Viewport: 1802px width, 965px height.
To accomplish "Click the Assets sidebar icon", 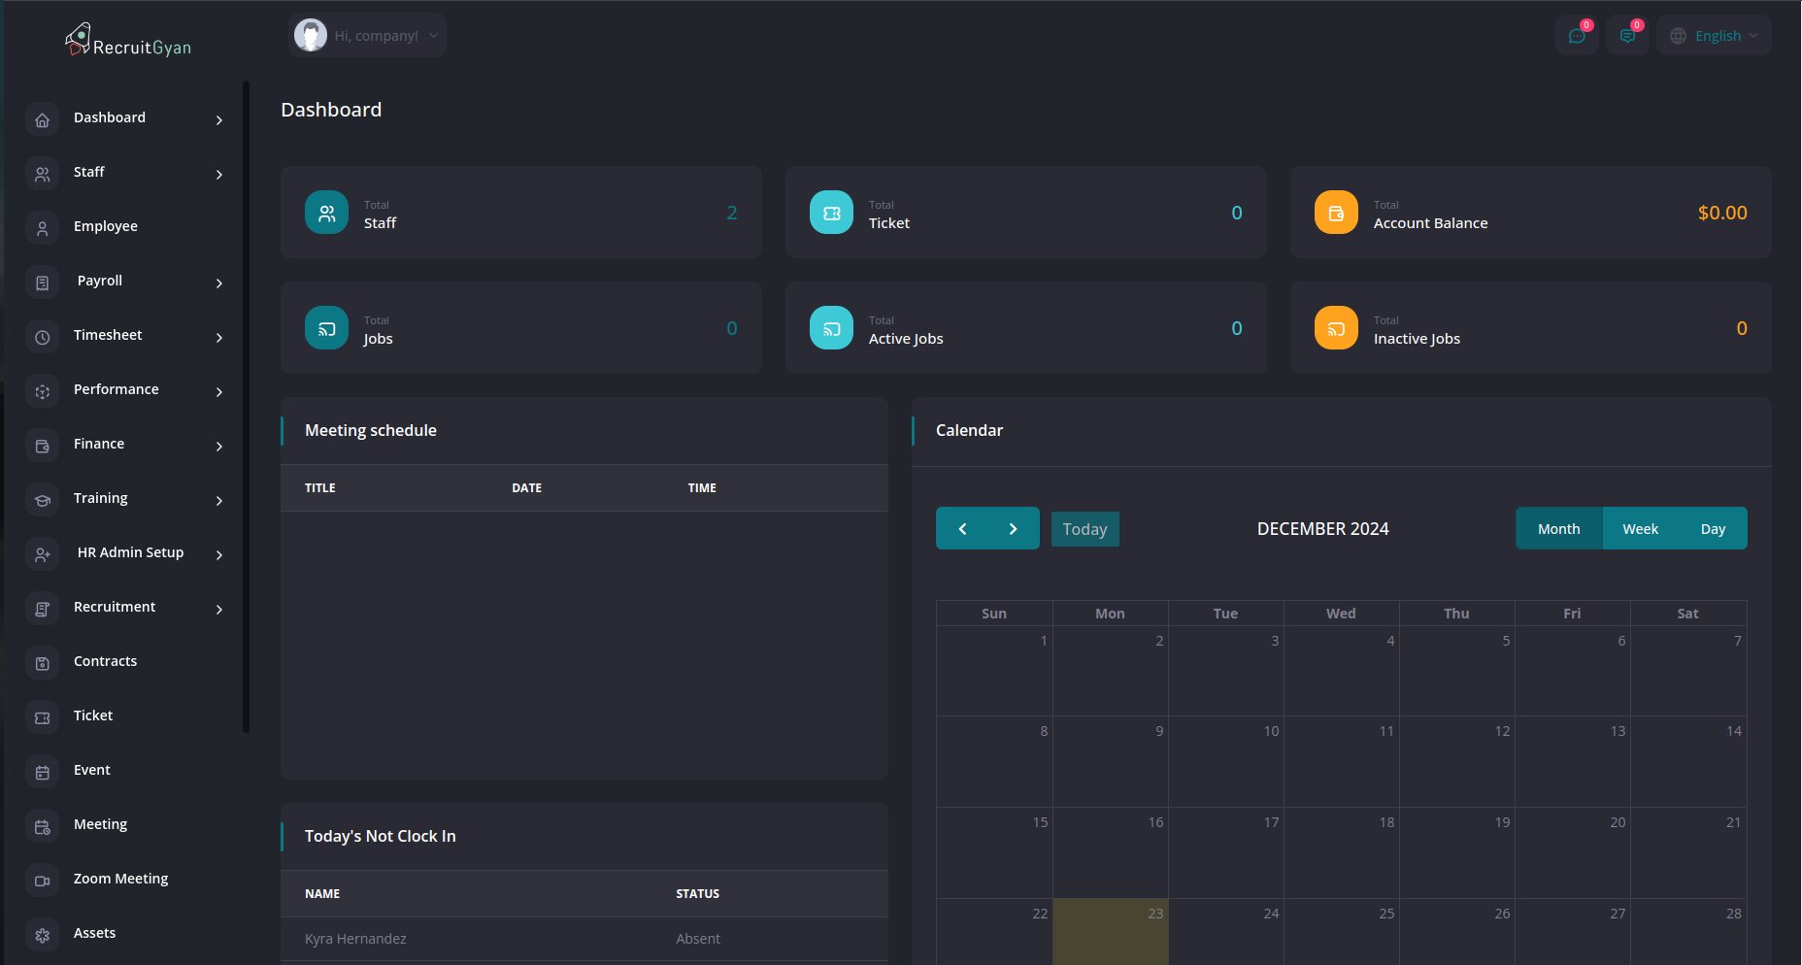I will point(42,935).
